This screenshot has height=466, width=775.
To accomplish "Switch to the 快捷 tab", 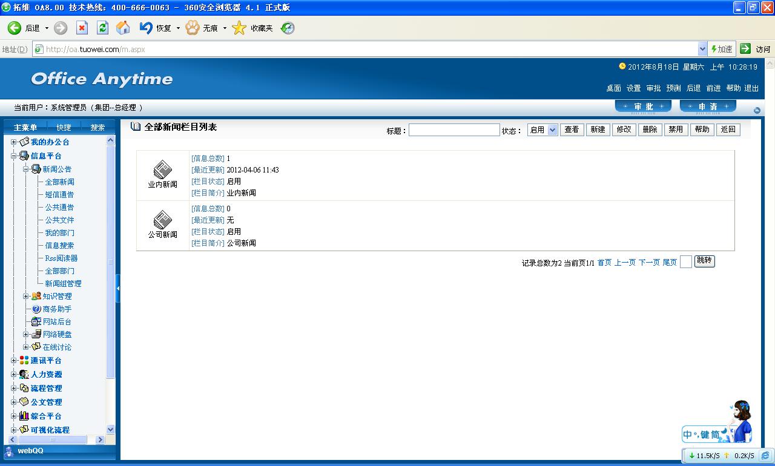I will tap(64, 127).
